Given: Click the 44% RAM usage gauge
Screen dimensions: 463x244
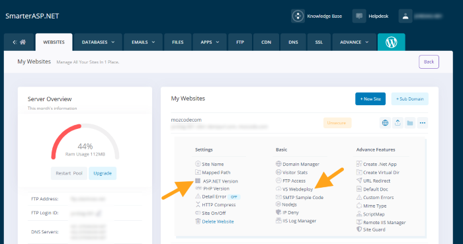Looking at the screenshot, I should click(x=85, y=142).
